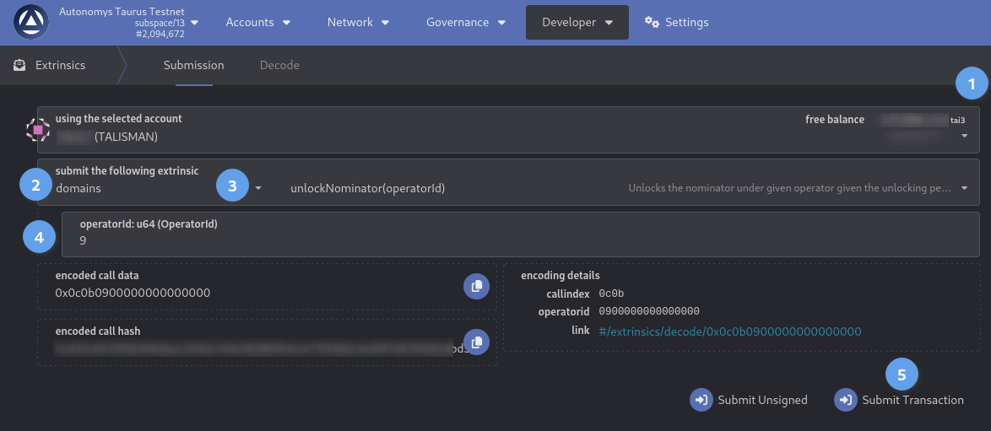Click the operatorId input field
991x431 pixels.
pyautogui.click(x=506, y=240)
